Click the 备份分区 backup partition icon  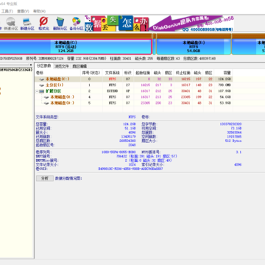click(x=77, y=24)
